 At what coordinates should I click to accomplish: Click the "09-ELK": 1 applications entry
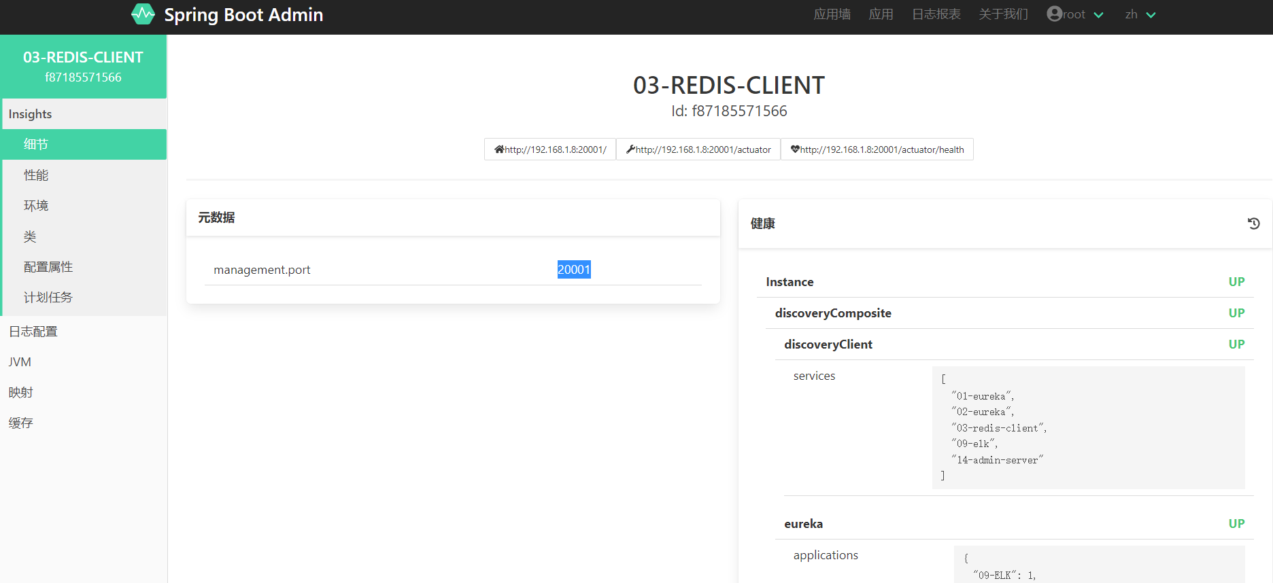(1004, 576)
